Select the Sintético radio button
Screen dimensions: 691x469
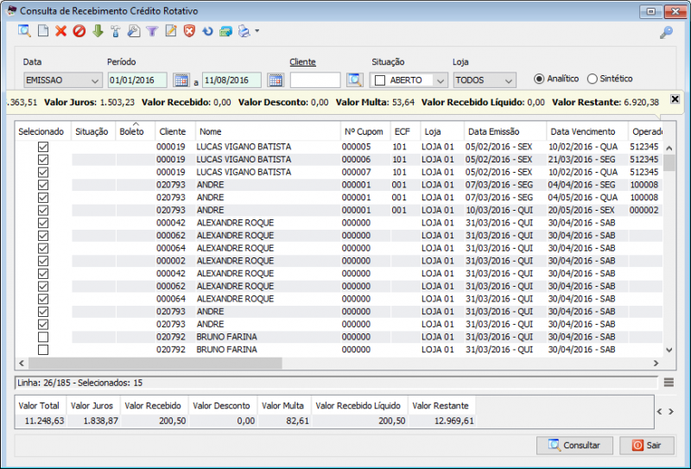[x=593, y=79]
